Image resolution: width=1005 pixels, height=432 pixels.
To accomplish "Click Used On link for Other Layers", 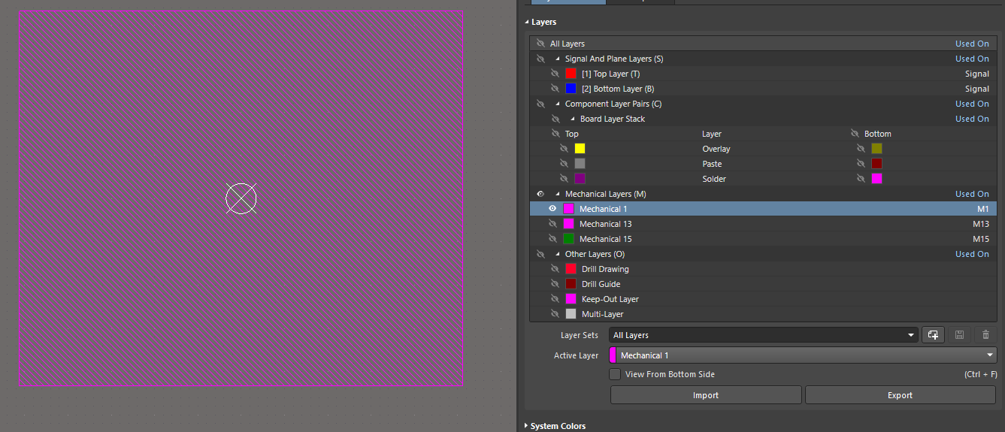I will (x=972, y=254).
